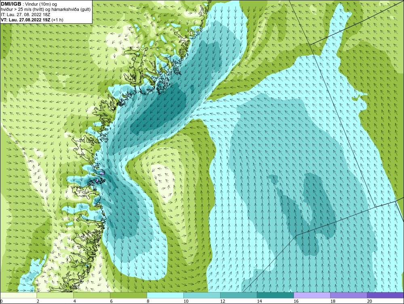Click the legend label '2'
Viewport: 404px width, 304px height.
(38, 301)
